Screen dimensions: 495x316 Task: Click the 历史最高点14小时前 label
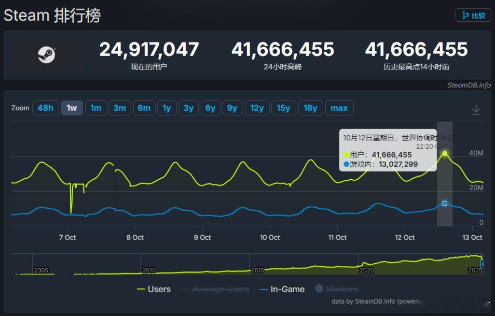click(x=416, y=67)
